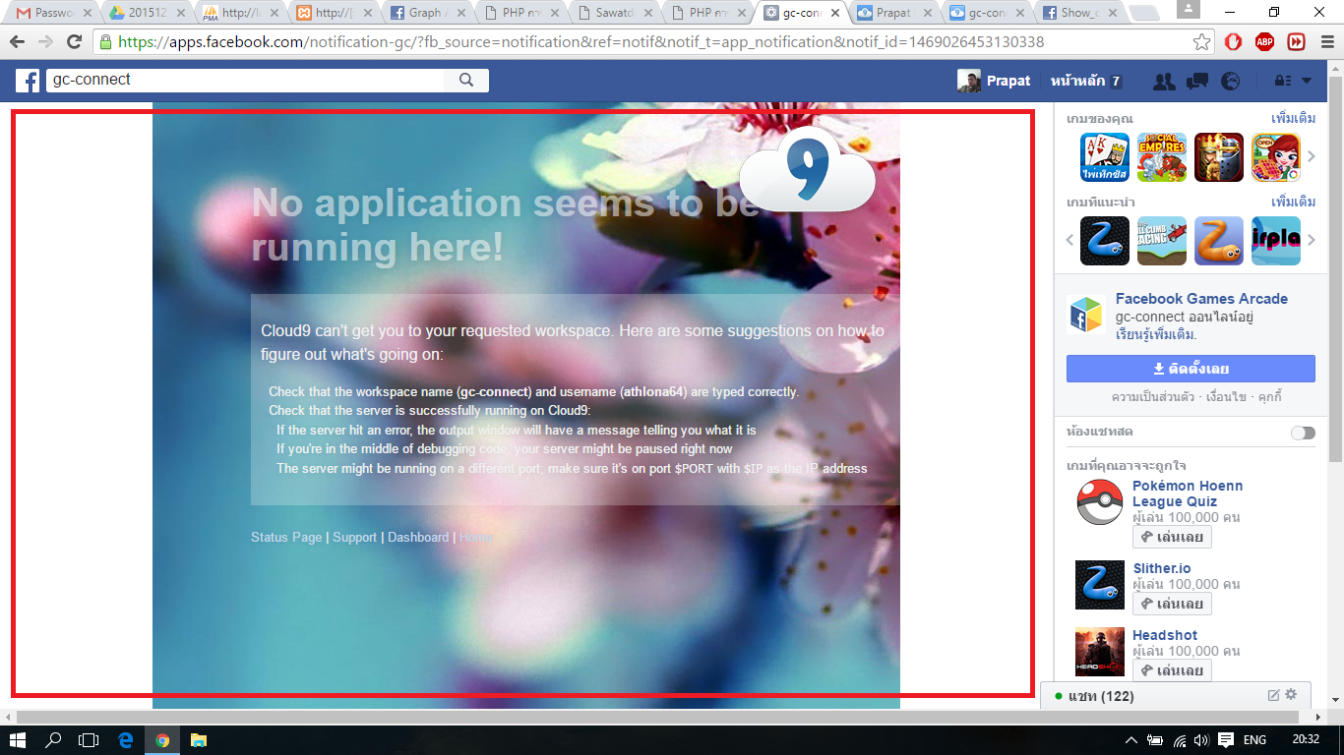Open the Support link
Image resolution: width=1344 pixels, height=755 pixels.
point(354,538)
